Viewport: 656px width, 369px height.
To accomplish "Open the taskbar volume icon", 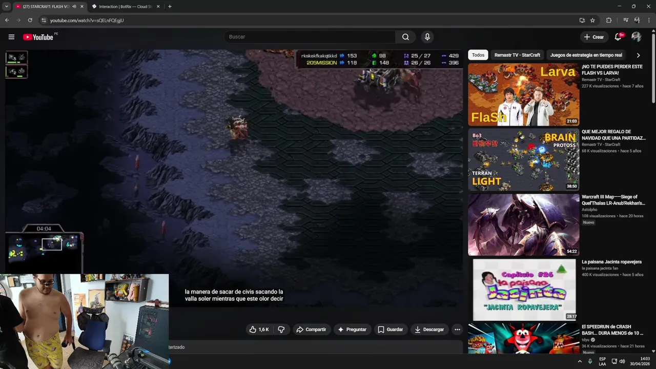I will tap(622, 361).
